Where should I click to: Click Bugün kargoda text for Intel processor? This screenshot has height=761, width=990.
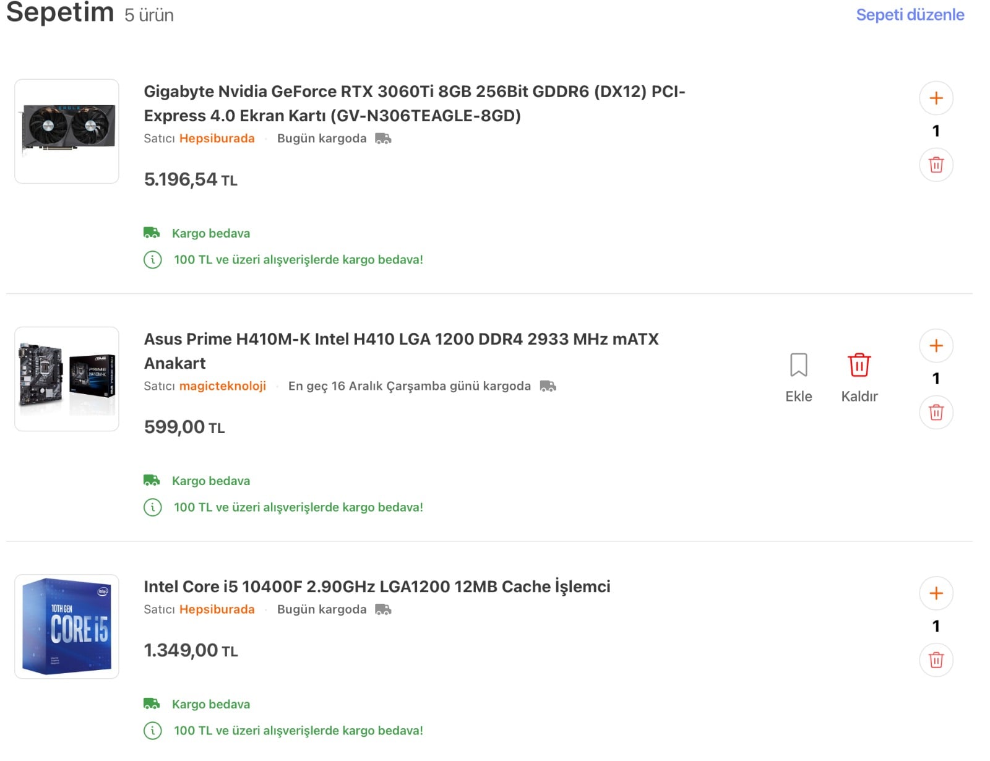pos(322,609)
